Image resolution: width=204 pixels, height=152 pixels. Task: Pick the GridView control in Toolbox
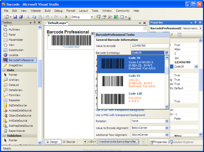14,80
